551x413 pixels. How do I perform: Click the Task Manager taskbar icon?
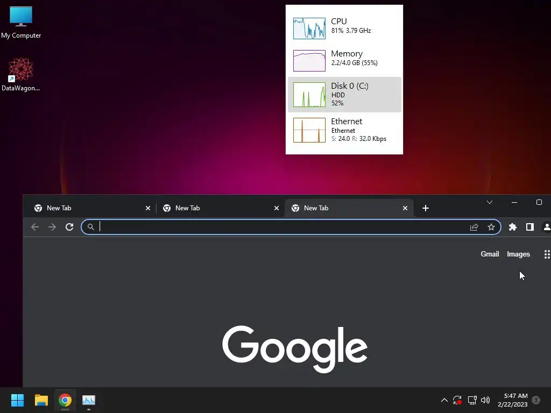click(89, 400)
